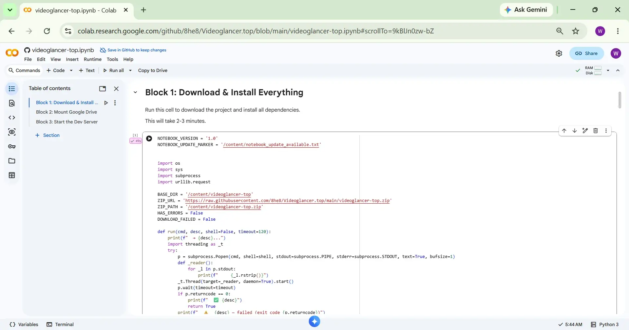Click Copy to Drive
The height and width of the screenshot is (330, 629).
click(x=153, y=70)
